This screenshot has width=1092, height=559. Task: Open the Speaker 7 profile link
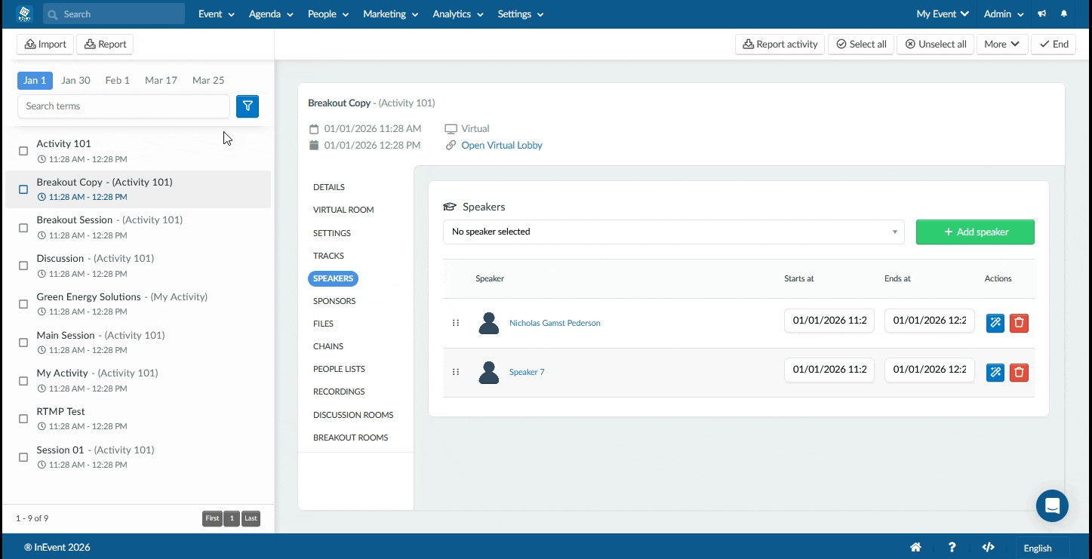(527, 372)
